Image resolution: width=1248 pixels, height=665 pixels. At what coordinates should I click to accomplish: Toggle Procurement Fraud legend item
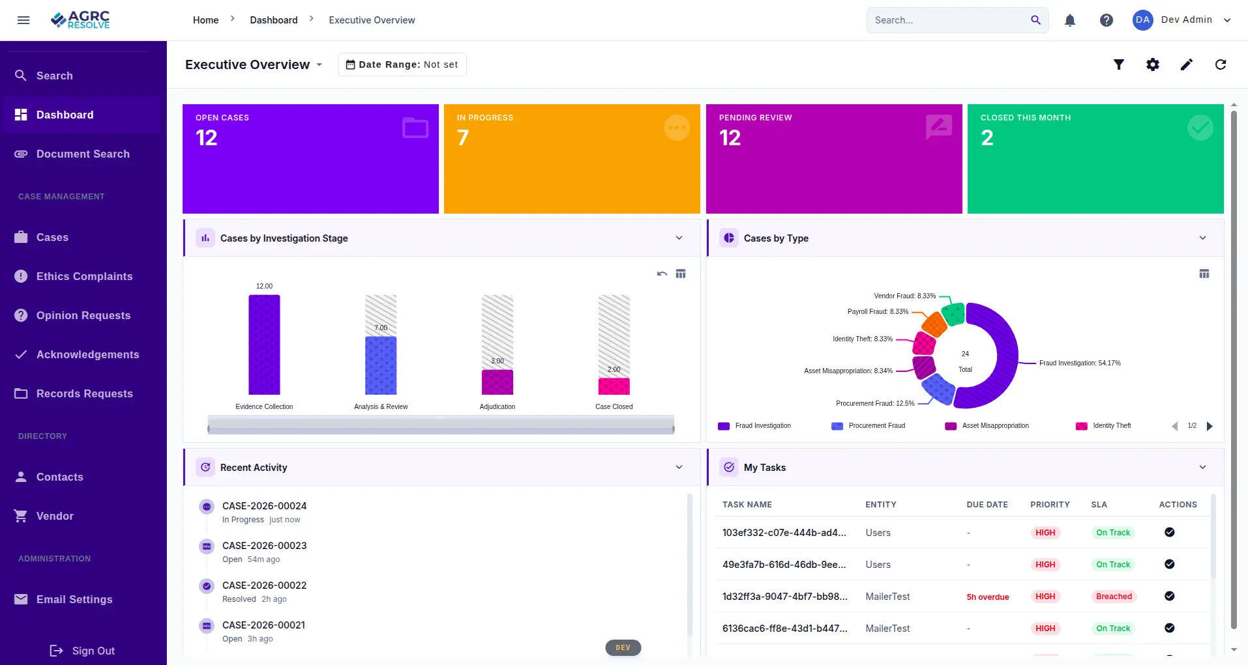pyautogui.click(x=869, y=426)
